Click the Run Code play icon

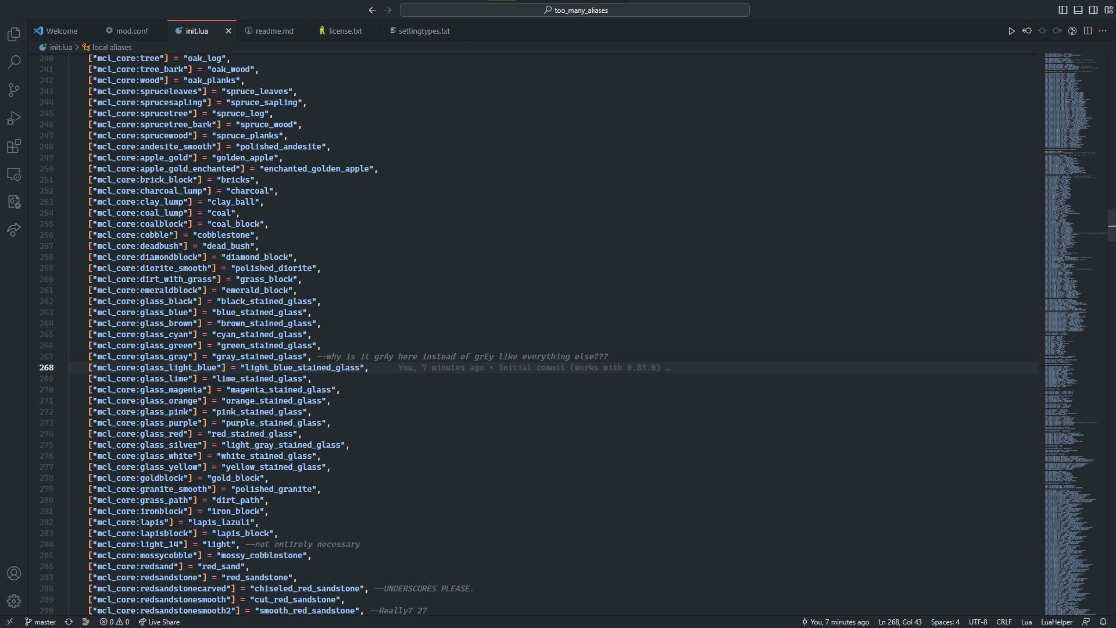[1011, 31]
